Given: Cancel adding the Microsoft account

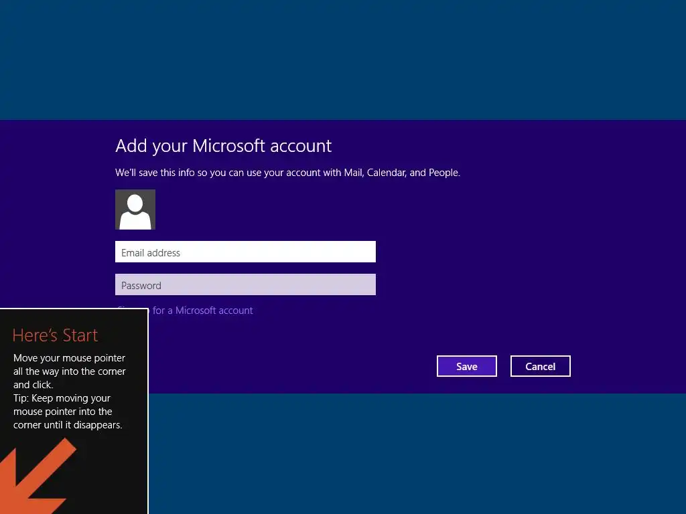Looking at the screenshot, I should point(541,366).
